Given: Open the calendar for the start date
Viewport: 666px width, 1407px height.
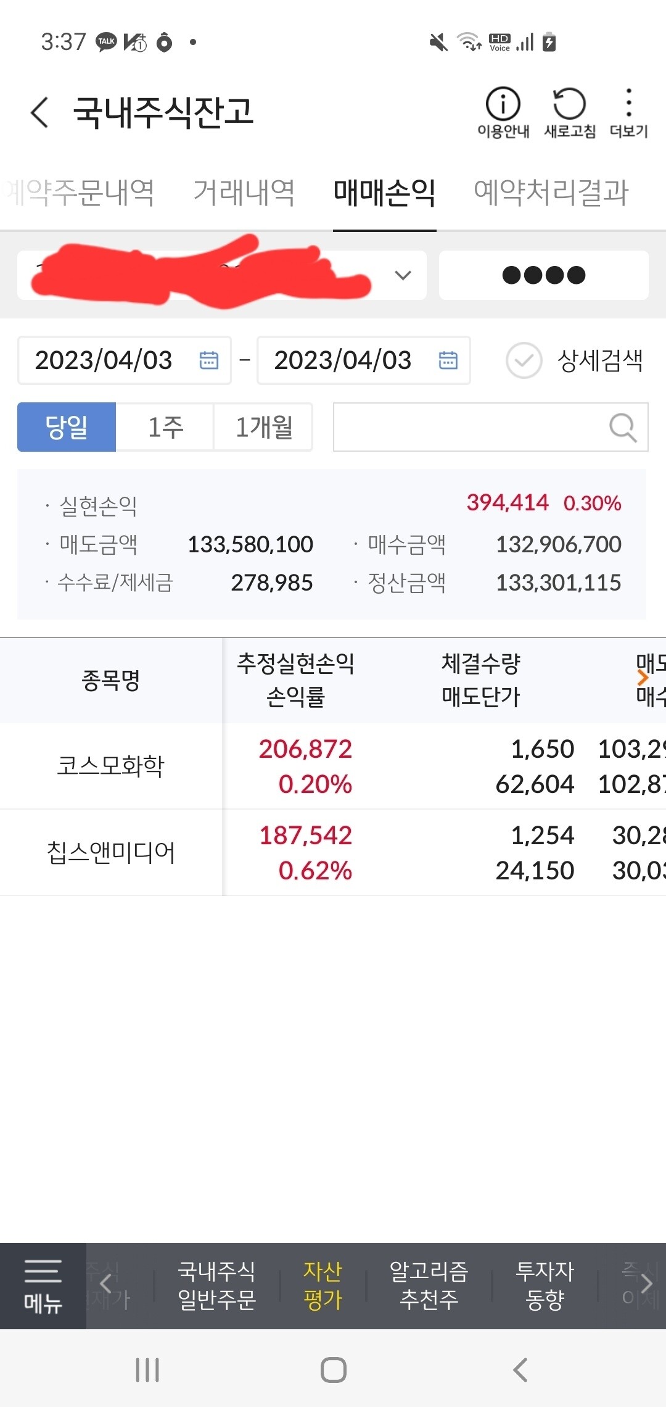Looking at the screenshot, I should tap(208, 360).
